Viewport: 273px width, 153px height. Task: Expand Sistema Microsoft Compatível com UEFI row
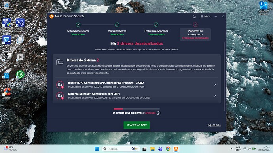coord(215,96)
